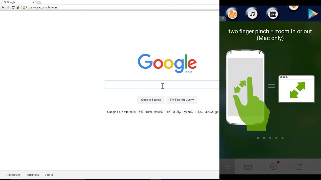
Task: Close the phone panel overlay
Action: tap(223, 18)
